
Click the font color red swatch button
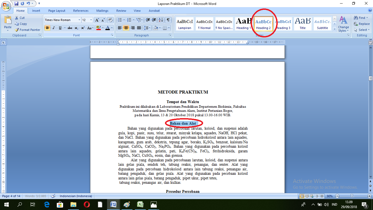108,28
